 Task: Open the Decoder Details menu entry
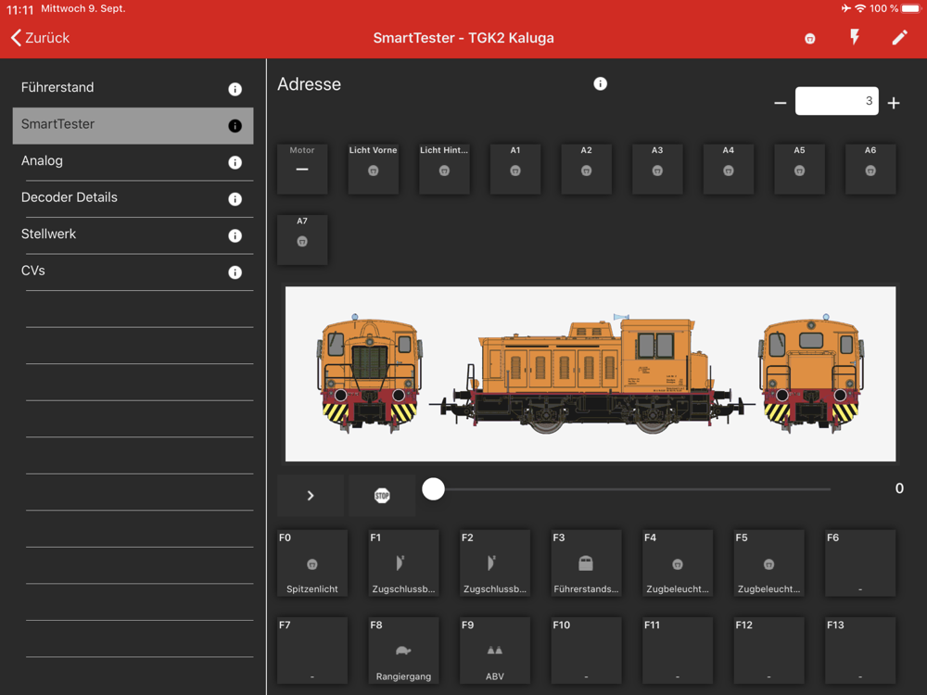pos(133,198)
